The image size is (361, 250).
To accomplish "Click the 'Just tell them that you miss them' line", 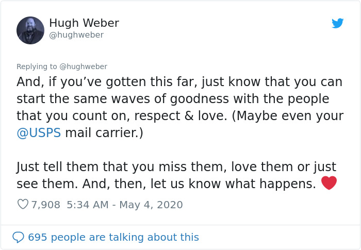I will click(176, 167).
